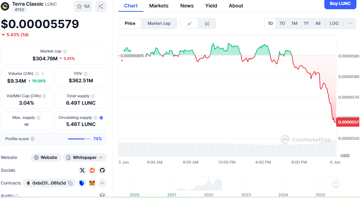The width and height of the screenshot is (360, 198).
Task: Click the USD currency label on chart
Action: tap(345, 156)
